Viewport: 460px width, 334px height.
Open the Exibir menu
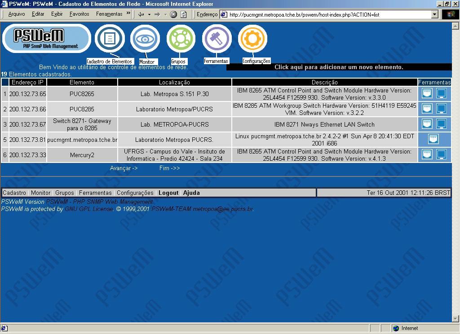coord(57,14)
